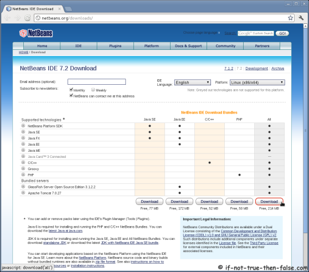Click the page scrollbar up arrow
Screen dimensions: 309x272
click(x=305, y=26)
